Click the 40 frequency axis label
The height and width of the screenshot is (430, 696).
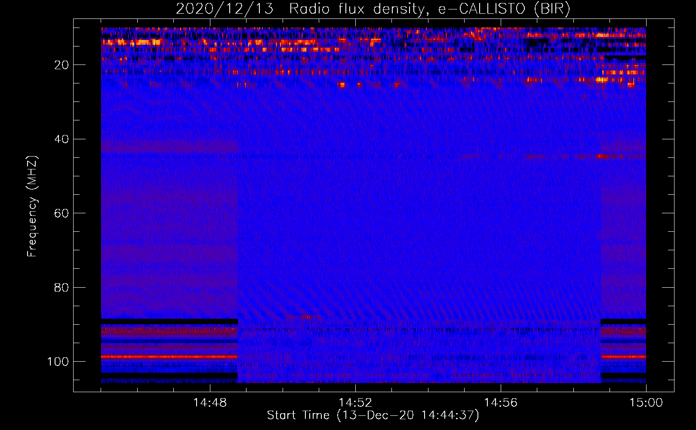tap(62, 139)
